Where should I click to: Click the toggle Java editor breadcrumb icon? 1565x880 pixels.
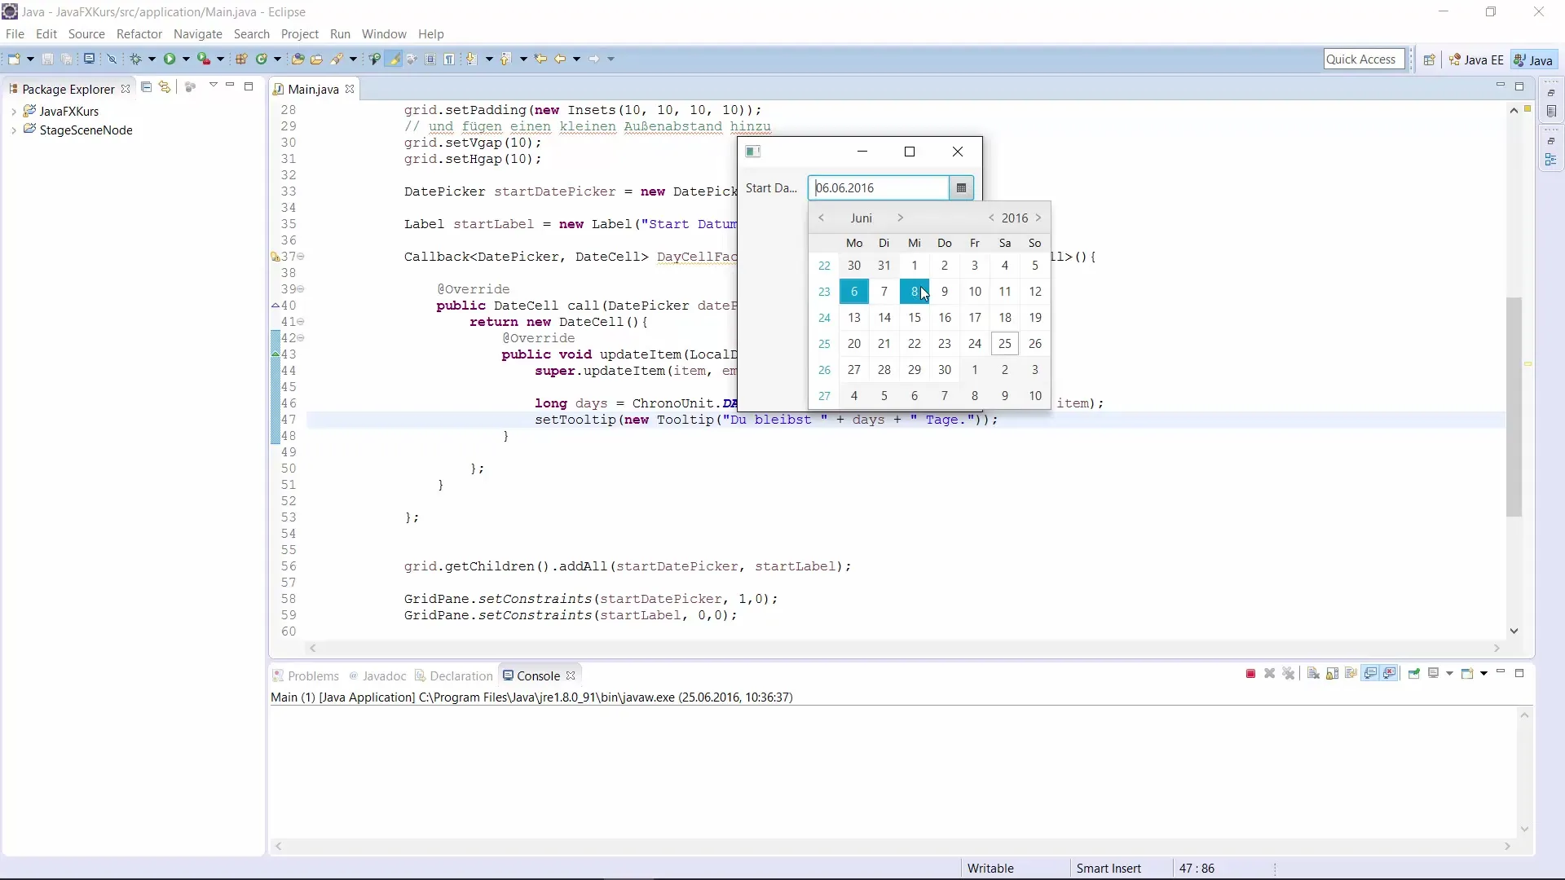coord(374,59)
